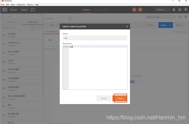Open the manage environments gear icon
Image resolution: width=189 pixels, height=124 pixels.
click(186, 17)
